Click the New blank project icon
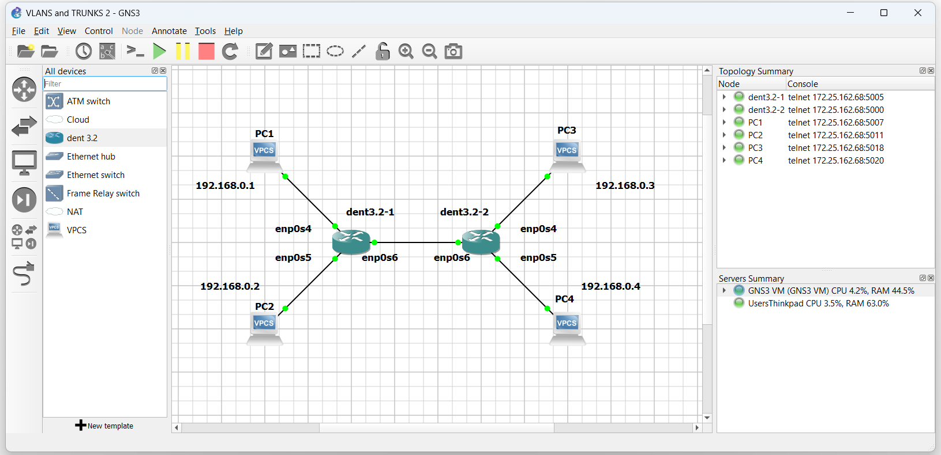941x455 pixels. (26, 51)
